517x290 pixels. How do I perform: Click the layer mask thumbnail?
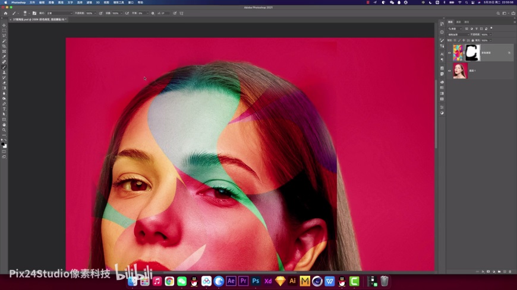click(472, 53)
